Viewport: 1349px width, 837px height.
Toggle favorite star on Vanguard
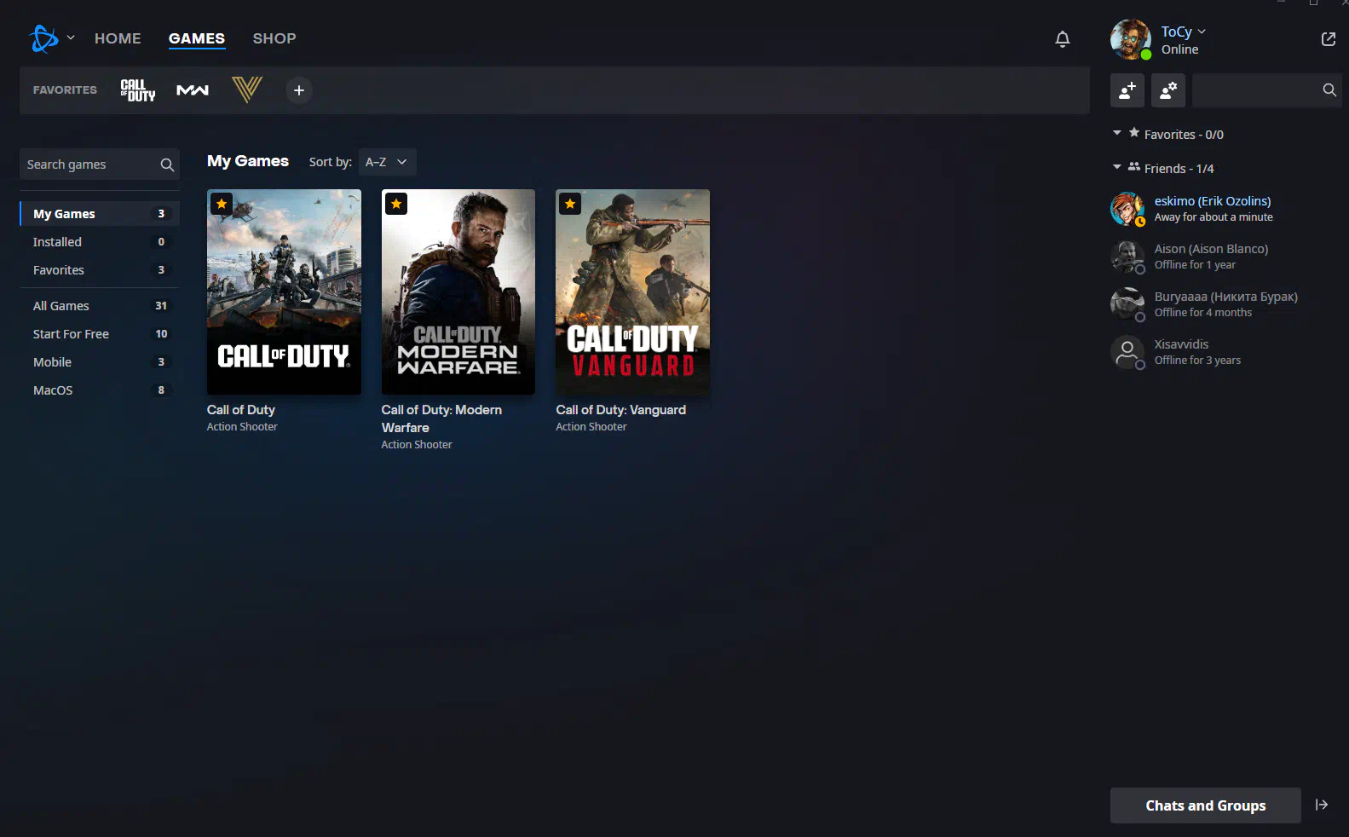click(x=570, y=204)
